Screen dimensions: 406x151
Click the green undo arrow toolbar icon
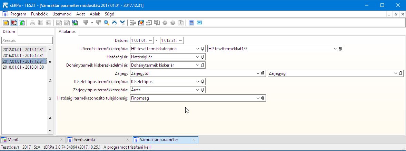point(22,23)
